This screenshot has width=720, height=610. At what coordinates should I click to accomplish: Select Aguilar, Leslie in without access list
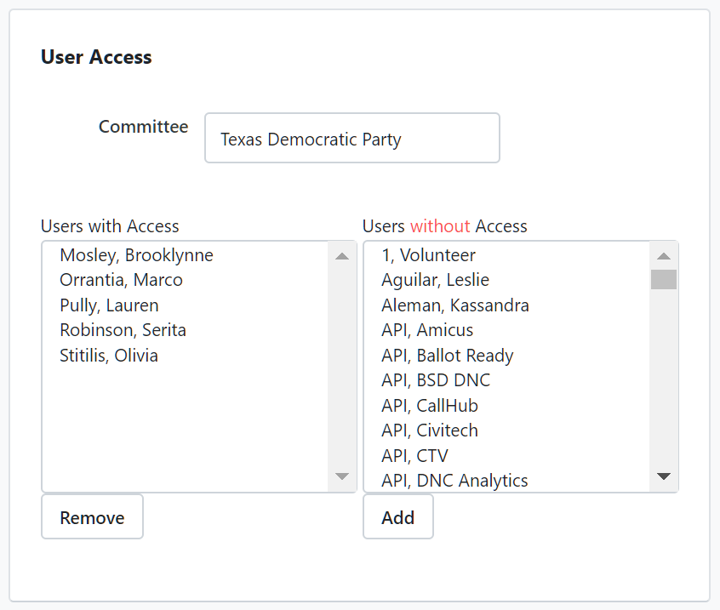435,280
